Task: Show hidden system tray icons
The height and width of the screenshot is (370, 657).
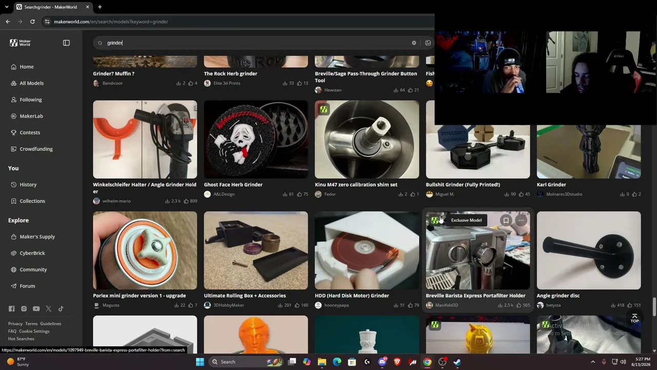Action: click(593, 362)
